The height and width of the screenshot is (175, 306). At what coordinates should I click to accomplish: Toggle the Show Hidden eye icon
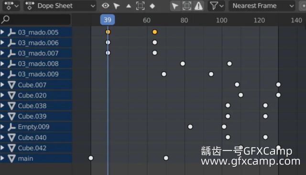105,6
